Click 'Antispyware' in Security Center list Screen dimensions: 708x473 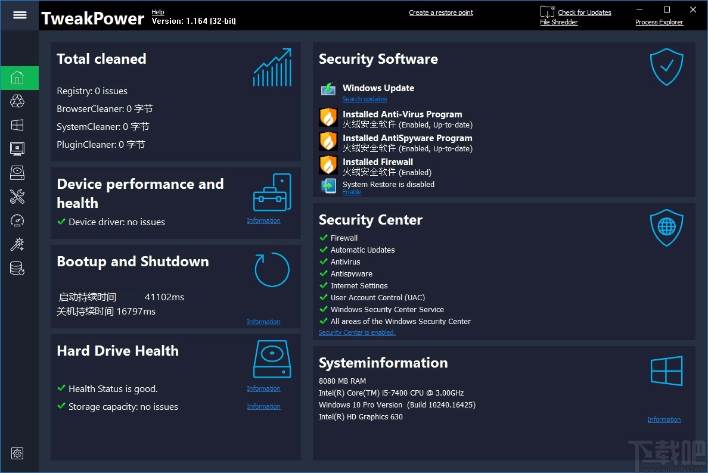point(351,274)
